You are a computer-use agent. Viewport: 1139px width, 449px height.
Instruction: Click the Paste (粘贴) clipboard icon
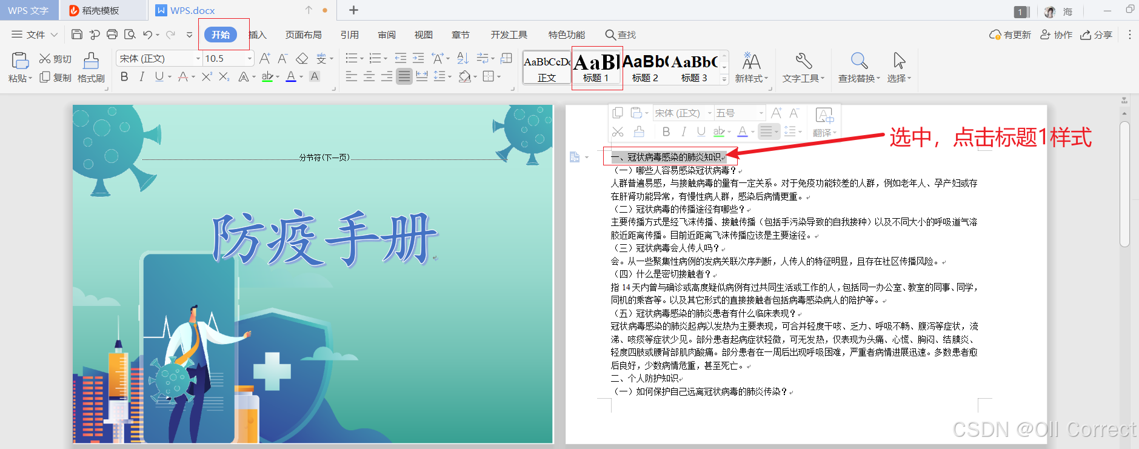(x=20, y=61)
